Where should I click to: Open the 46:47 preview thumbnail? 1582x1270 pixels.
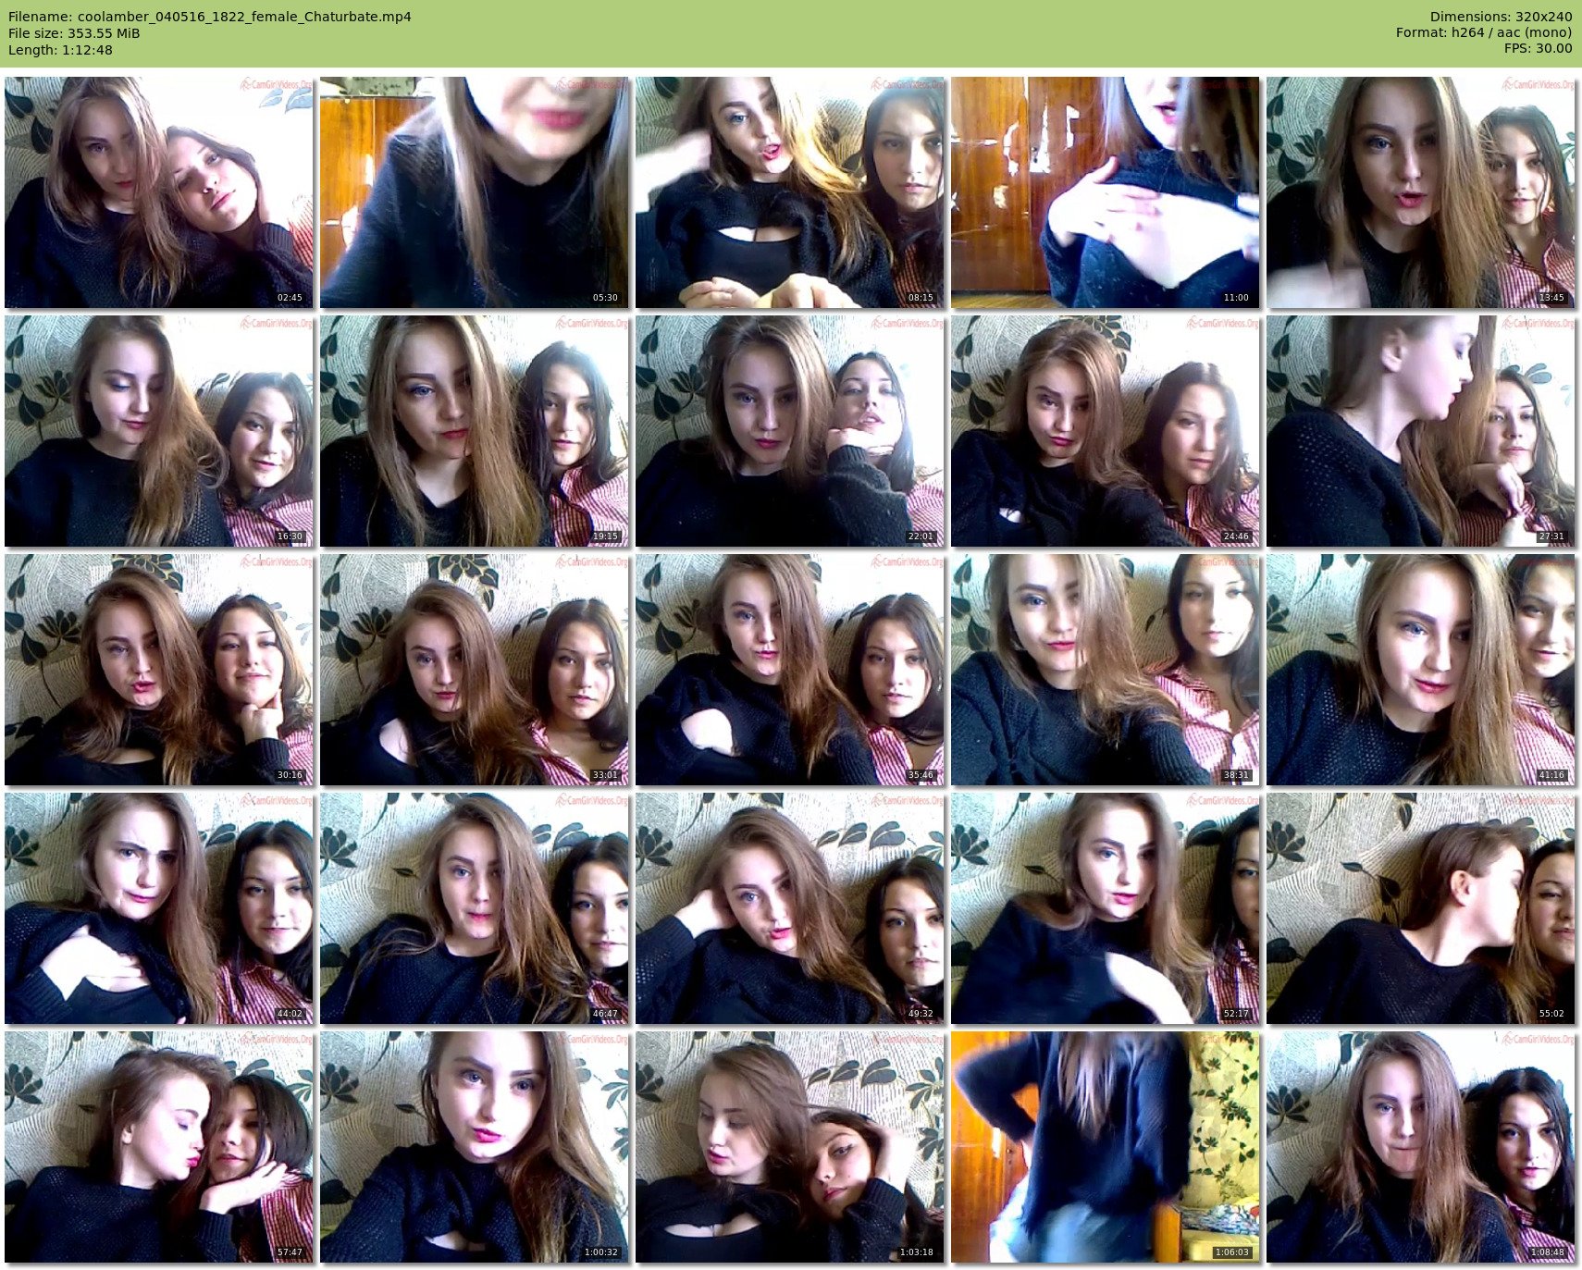click(x=475, y=908)
